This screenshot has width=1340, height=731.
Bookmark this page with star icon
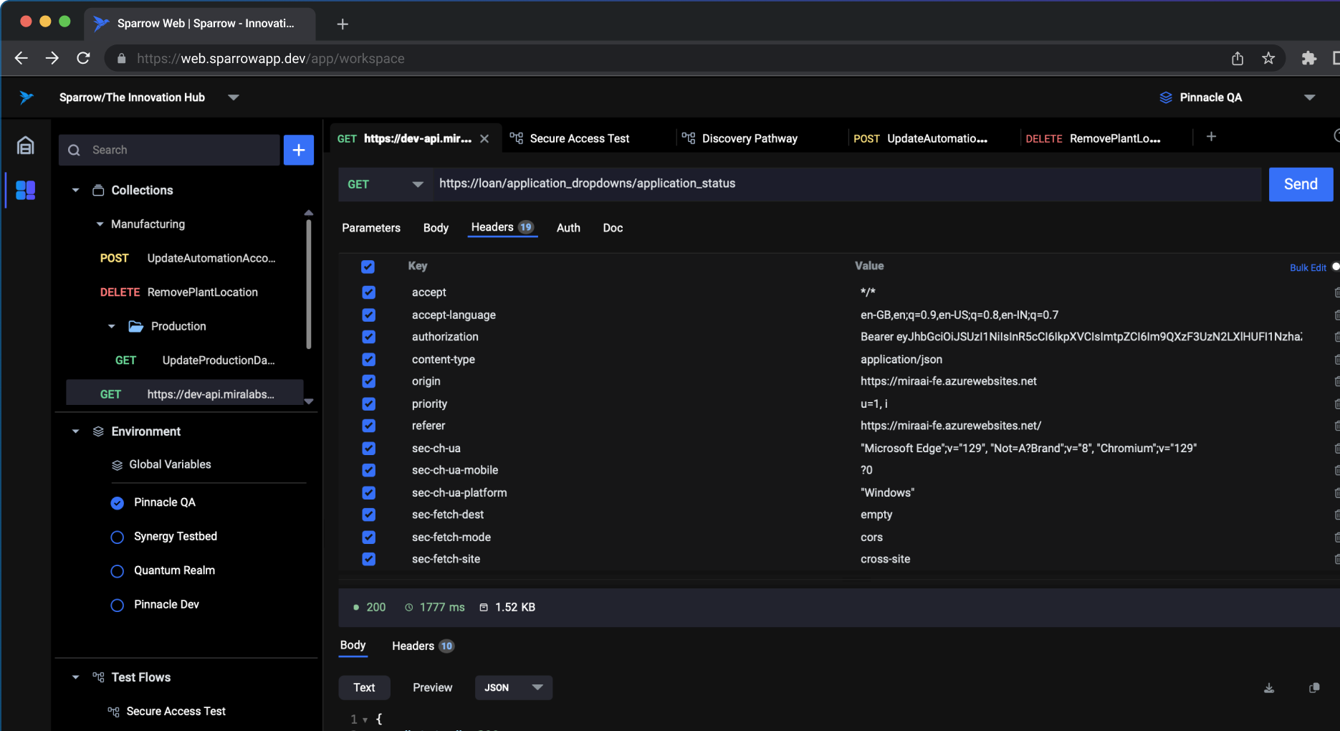1268,58
